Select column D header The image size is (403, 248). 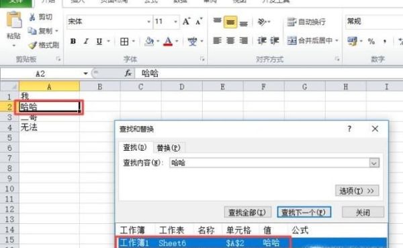182,86
